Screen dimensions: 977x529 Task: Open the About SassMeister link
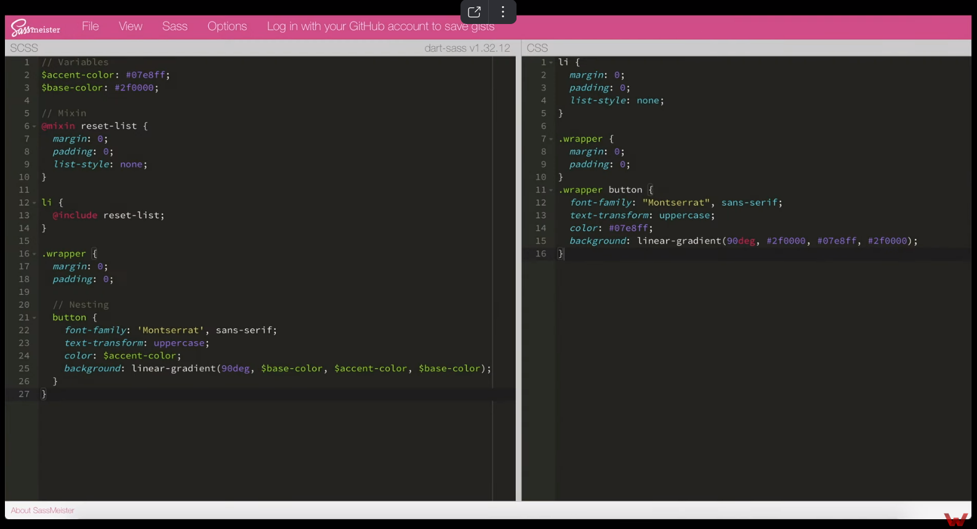[42, 511]
